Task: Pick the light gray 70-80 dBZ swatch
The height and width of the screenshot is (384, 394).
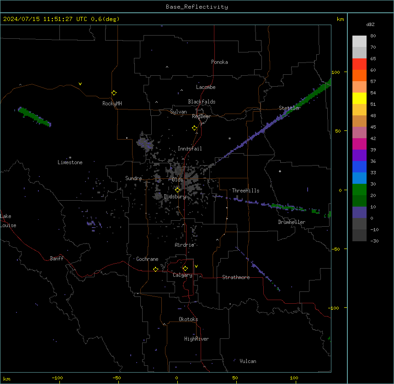Action: coord(359,41)
